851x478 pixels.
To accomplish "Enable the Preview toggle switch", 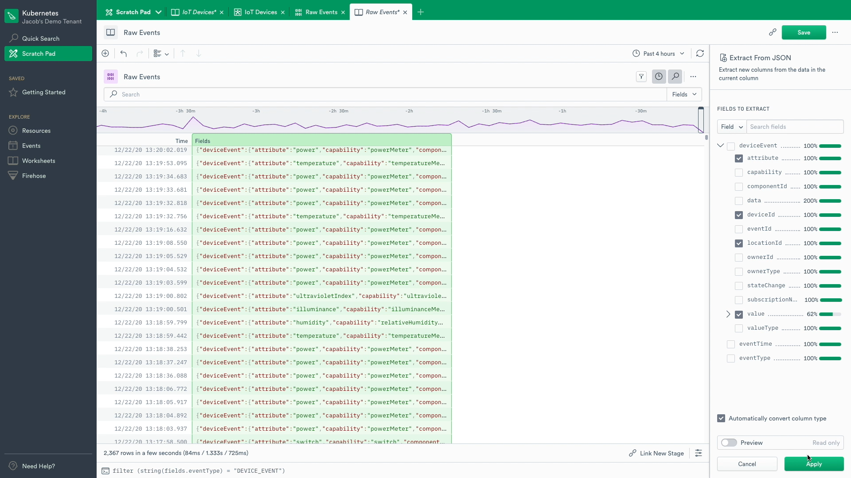I will (x=729, y=443).
